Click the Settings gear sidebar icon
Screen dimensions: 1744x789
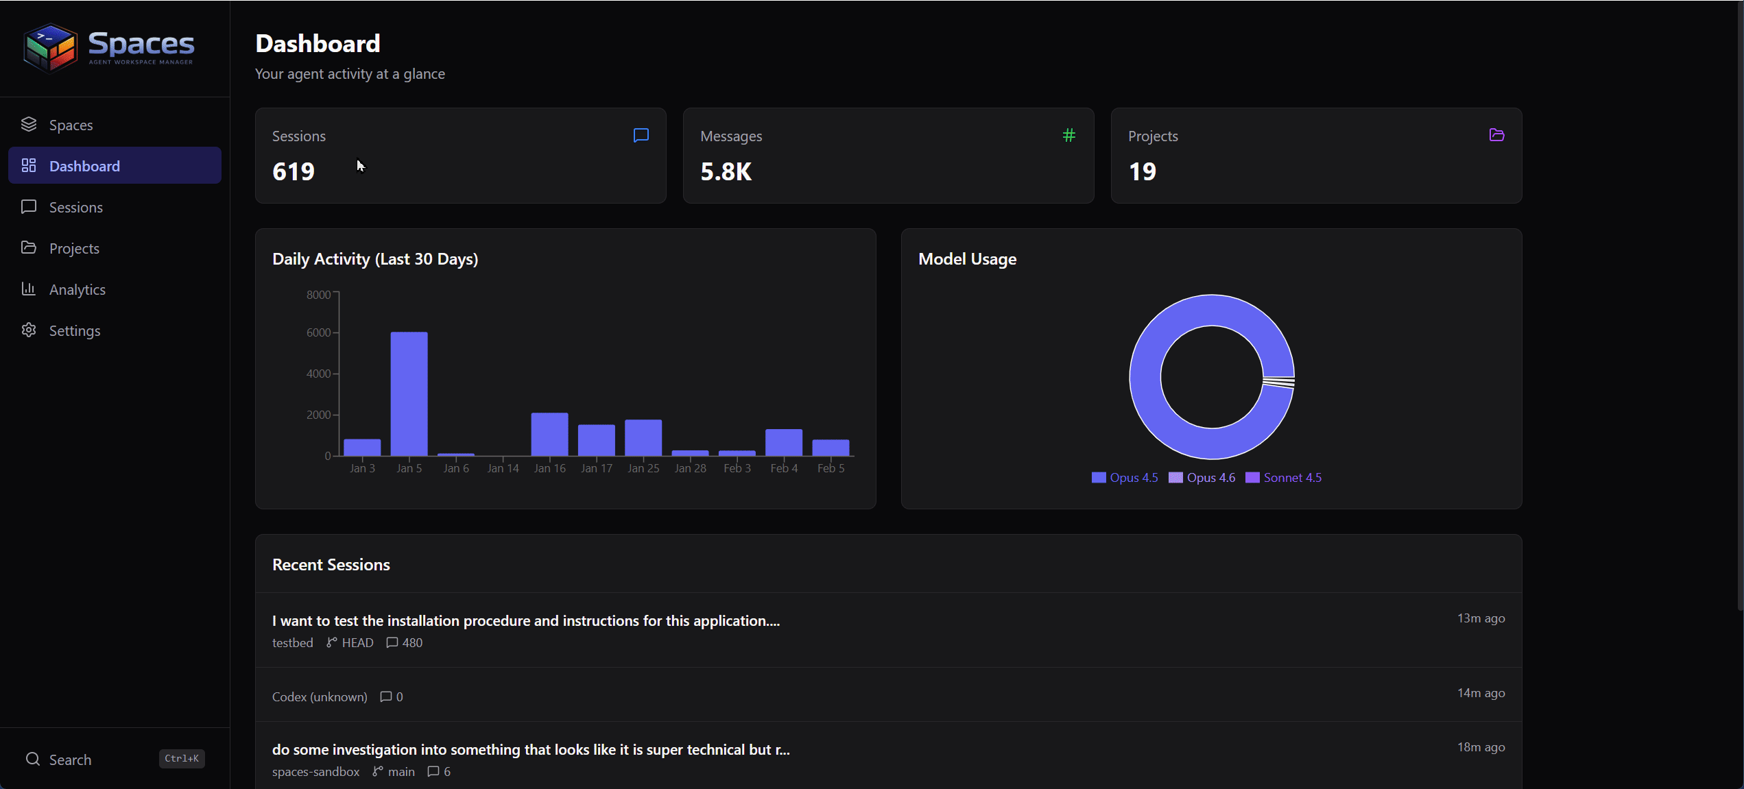(29, 330)
